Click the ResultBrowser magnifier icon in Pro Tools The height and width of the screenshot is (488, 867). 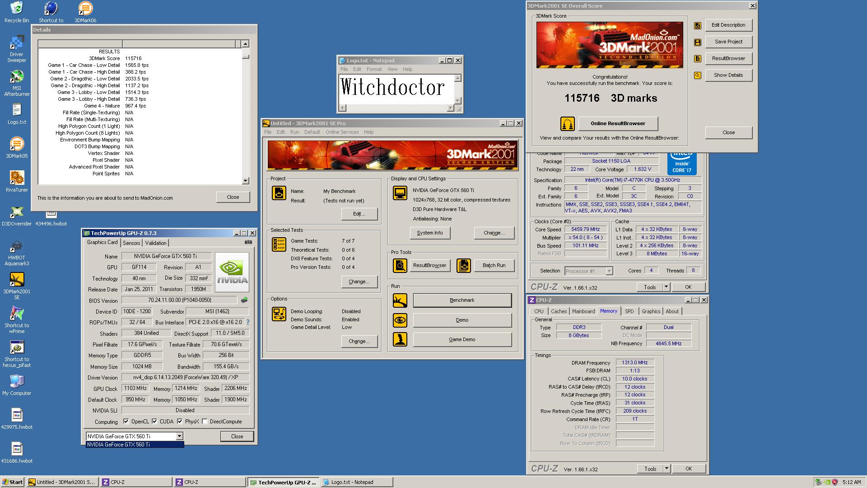(x=400, y=266)
